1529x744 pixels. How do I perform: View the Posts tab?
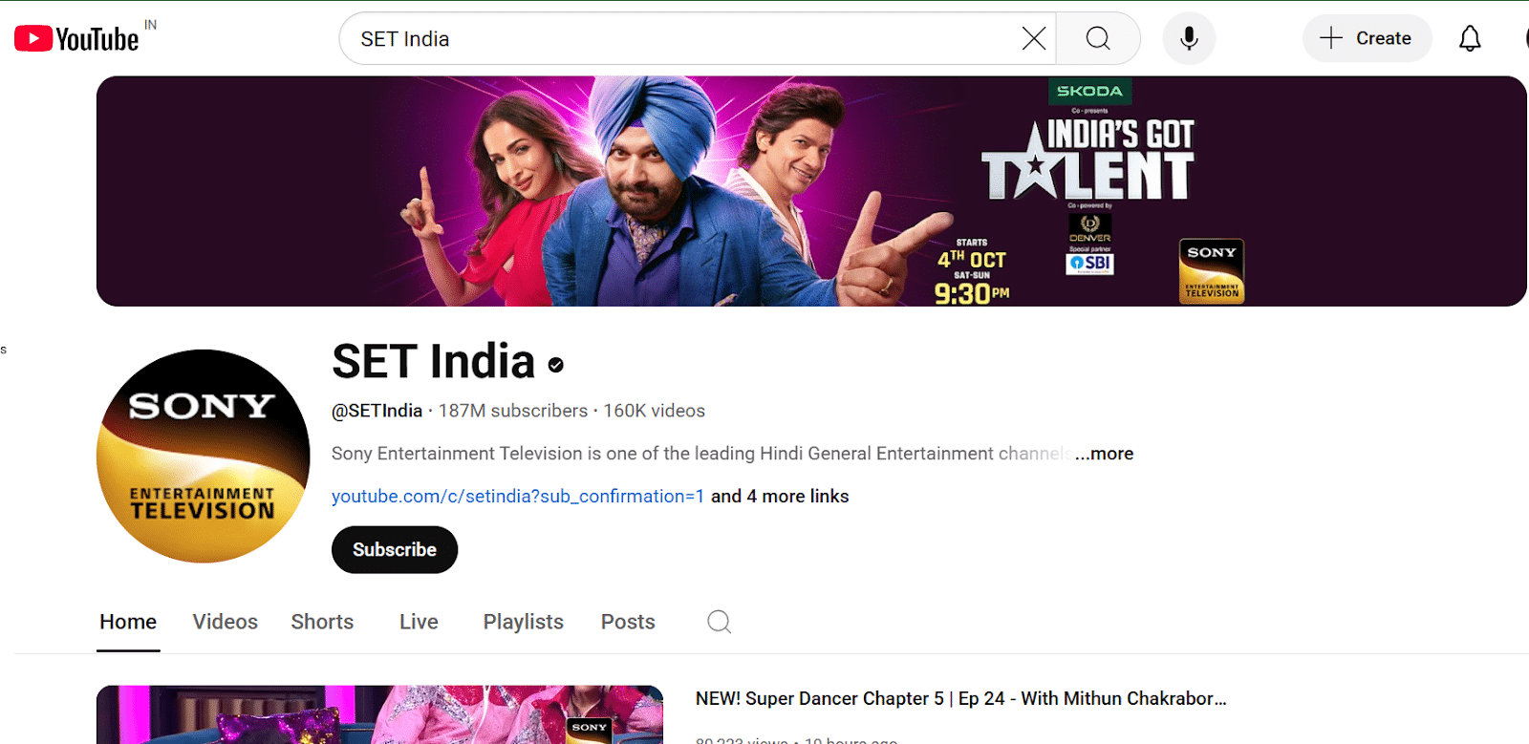628,622
